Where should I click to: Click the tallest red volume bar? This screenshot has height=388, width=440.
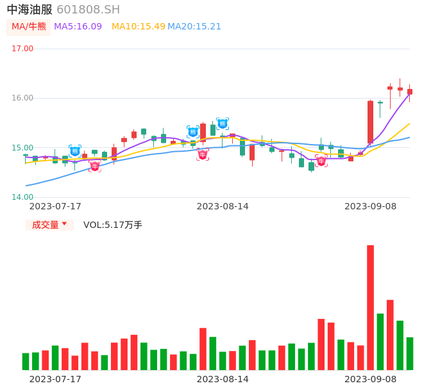click(371, 307)
